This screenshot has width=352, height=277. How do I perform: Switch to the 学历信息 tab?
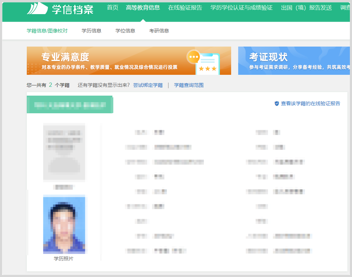pyautogui.click(x=91, y=31)
